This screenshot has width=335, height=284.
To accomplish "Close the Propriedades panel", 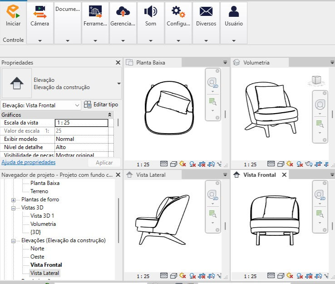I will click(x=118, y=62).
